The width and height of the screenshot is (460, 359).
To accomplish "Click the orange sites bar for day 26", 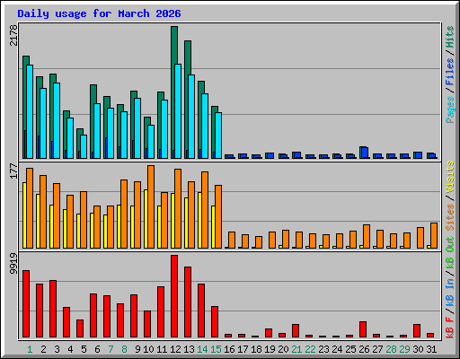I will tap(367, 236).
